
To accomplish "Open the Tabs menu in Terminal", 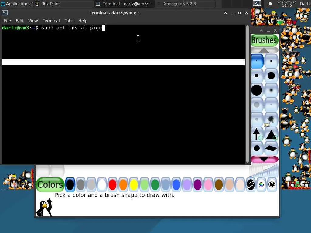I will point(69,21).
